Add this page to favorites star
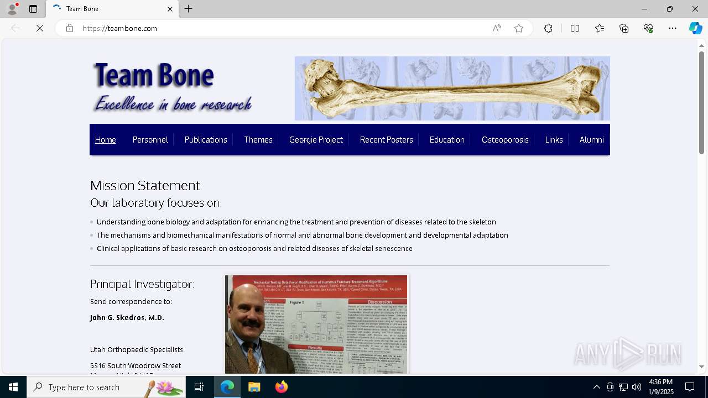The width and height of the screenshot is (708, 398). click(x=519, y=28)
